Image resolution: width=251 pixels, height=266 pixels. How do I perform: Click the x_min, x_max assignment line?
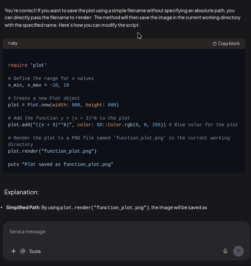(x=39, y=85)
